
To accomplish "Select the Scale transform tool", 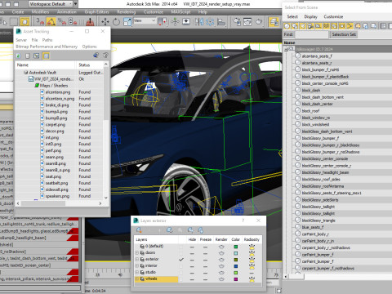I will tap(127, 22).
